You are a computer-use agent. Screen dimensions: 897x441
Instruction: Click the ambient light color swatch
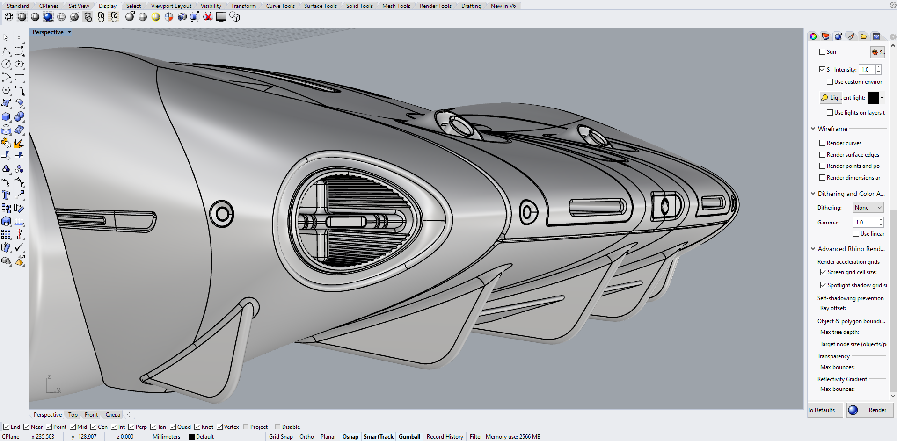pos(873,98)
